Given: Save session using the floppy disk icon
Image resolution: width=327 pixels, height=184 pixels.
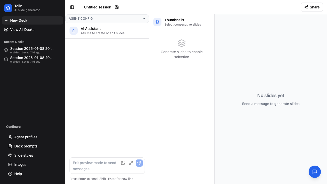Looking at the screenshot, I should 117,7.
